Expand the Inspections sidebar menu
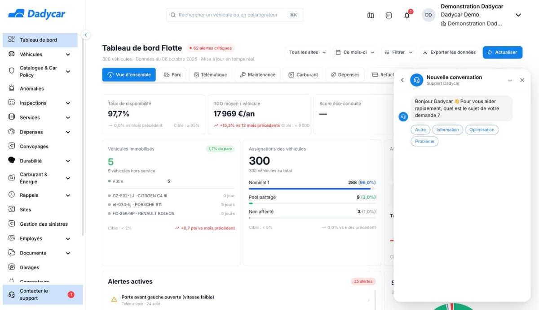The height and width of the screenshot is (310, 539). pos(68,103)
